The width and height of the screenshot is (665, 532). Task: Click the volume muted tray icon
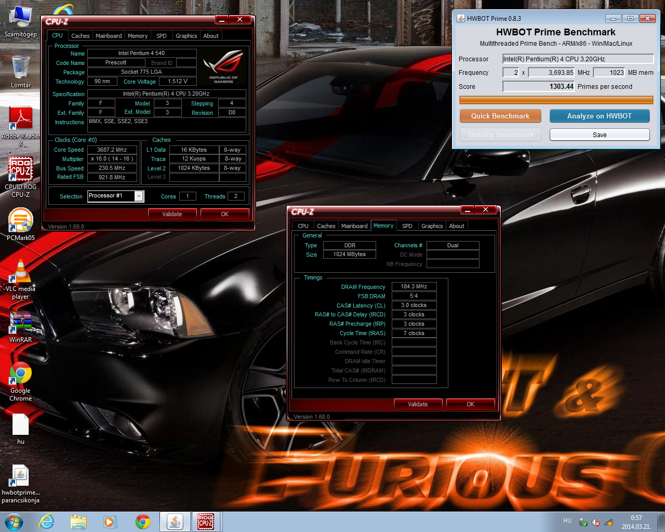[596, 523]
